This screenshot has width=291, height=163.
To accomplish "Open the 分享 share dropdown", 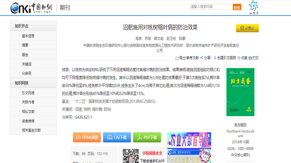I will (206, 58).
